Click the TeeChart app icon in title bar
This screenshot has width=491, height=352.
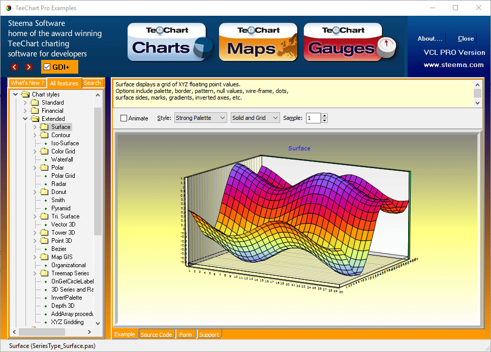[9, 8]
